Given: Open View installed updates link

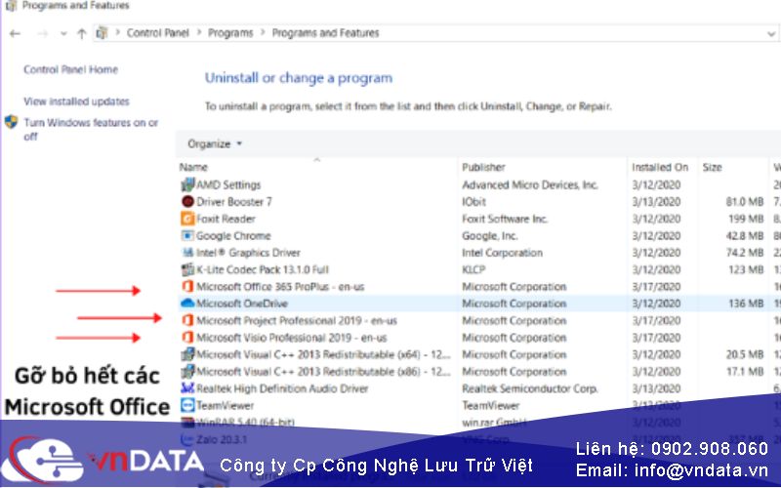Looking at the screenshot, I should pyautogui.click(x=76, y=102).
